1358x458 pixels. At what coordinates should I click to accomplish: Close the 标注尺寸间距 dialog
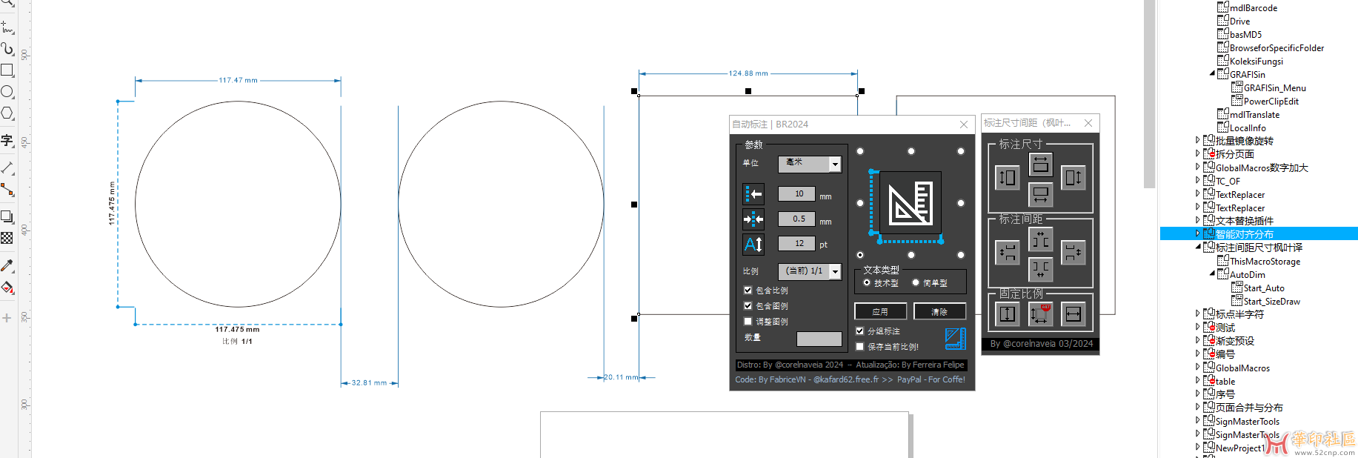(x=1088, y=123)
